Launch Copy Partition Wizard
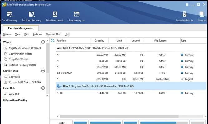The image size is (208, 124). tap(21, 54)
